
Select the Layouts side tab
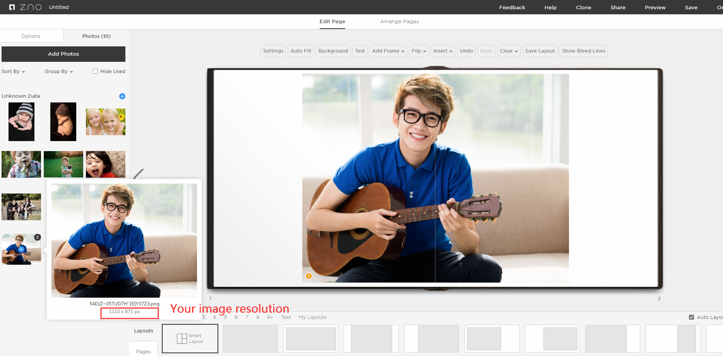[x=144, y=331]
